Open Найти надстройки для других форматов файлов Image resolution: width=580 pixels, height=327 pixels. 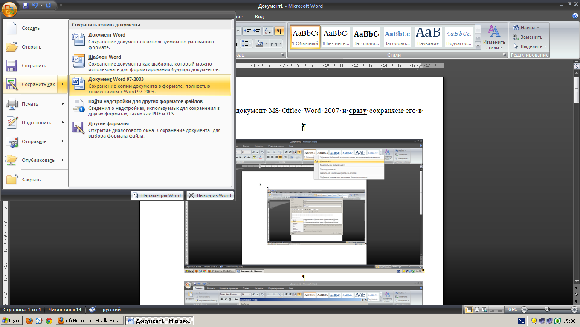(x=150, y=107)
